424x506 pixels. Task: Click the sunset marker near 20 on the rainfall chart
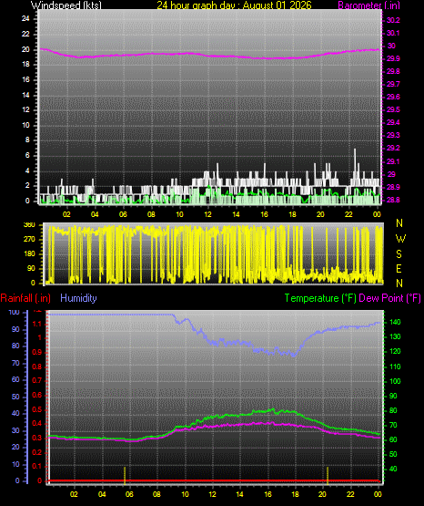pos(328,476)
